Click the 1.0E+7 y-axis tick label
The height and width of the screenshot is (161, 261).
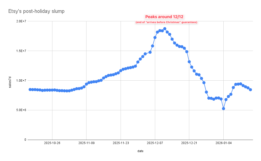pos(21,81)
